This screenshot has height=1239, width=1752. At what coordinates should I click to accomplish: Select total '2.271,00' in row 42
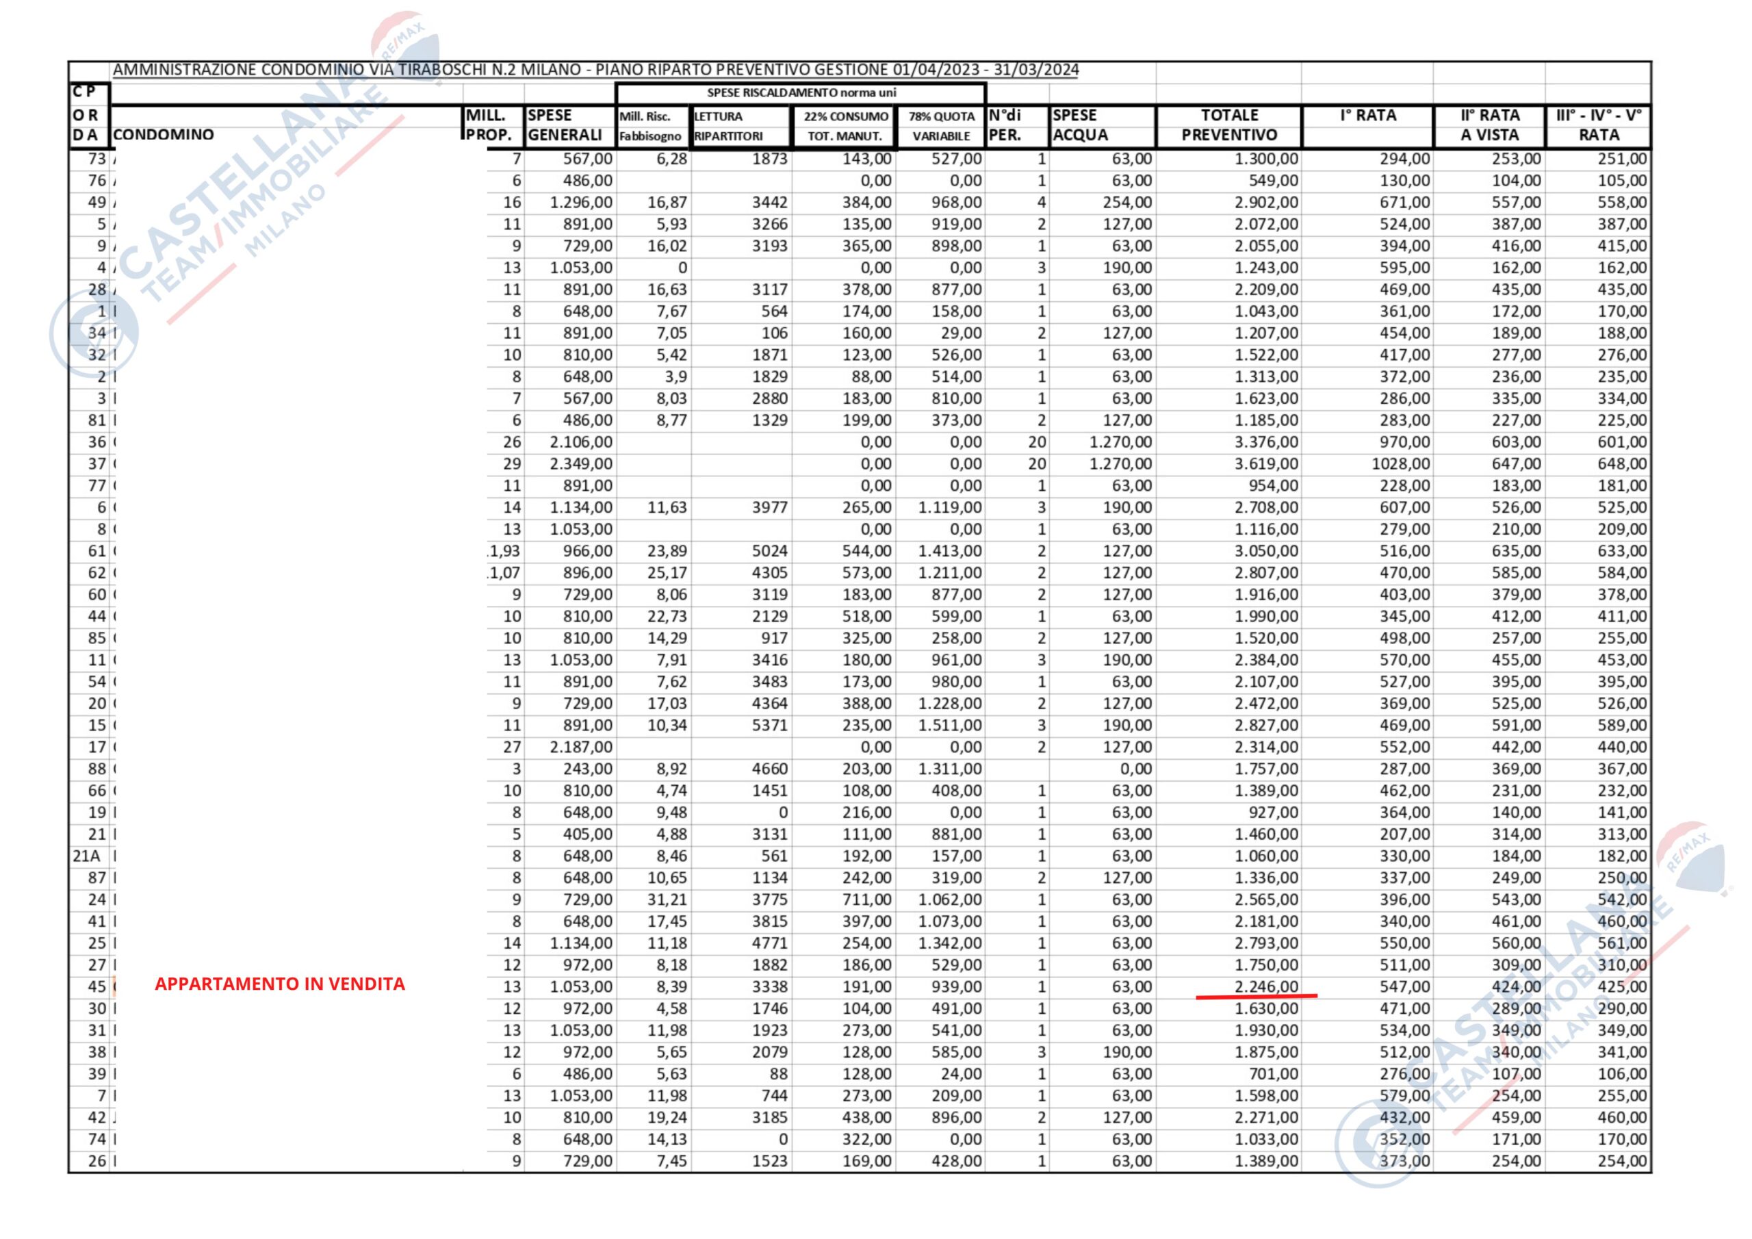(x=1266, y=1118)
